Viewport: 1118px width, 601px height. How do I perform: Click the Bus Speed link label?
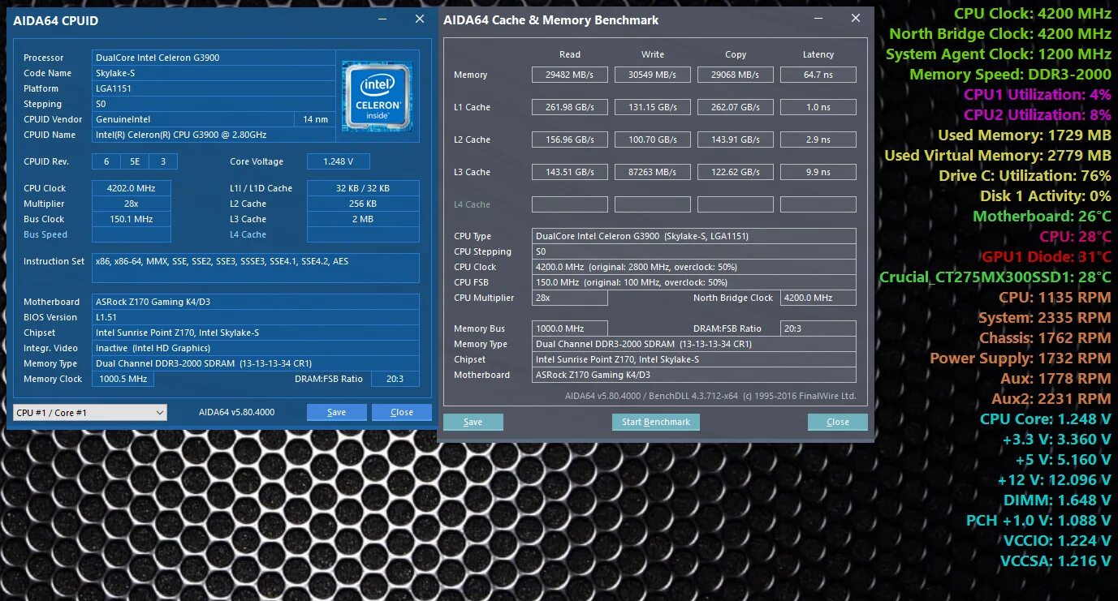pyautogui.click(x=45, y=234)
